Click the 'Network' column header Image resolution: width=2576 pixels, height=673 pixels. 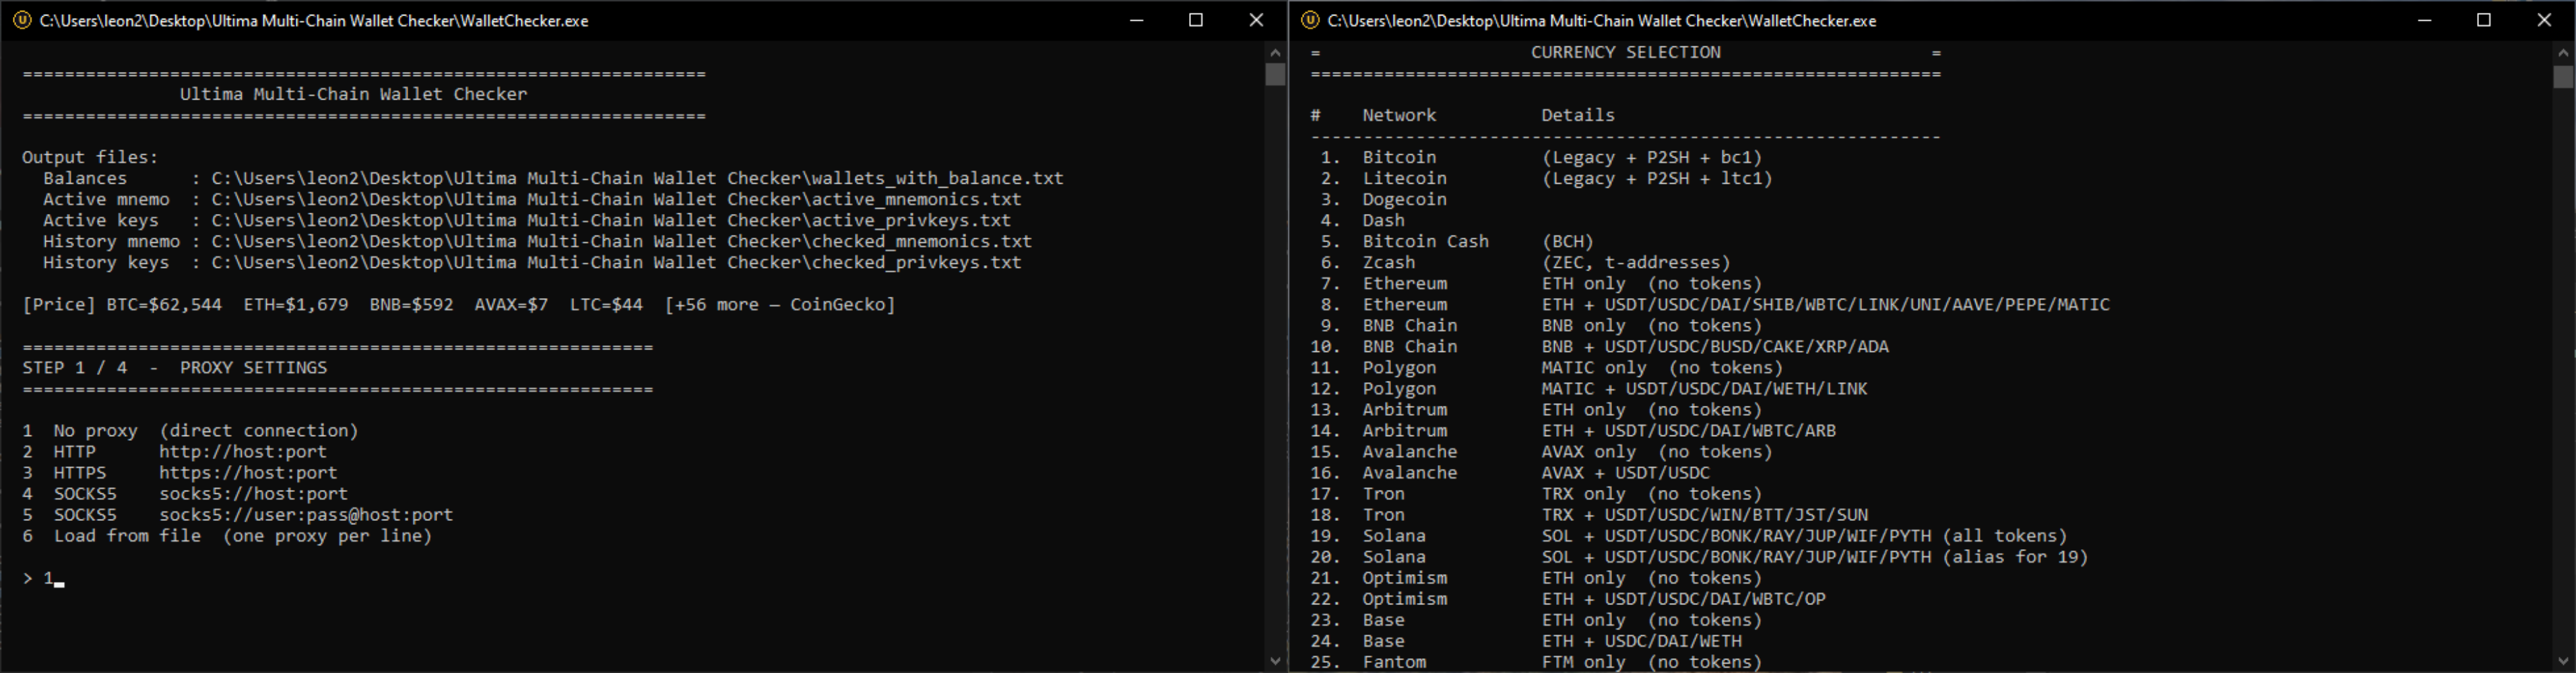tap(1399, 115)
